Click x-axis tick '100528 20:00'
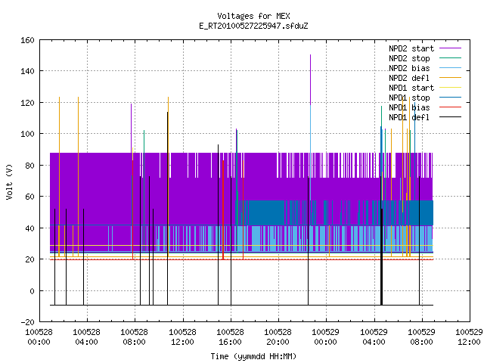The image size is (484, 363). coord(278,337)
